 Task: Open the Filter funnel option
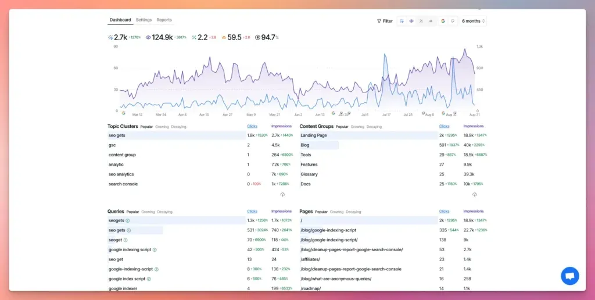385,21
